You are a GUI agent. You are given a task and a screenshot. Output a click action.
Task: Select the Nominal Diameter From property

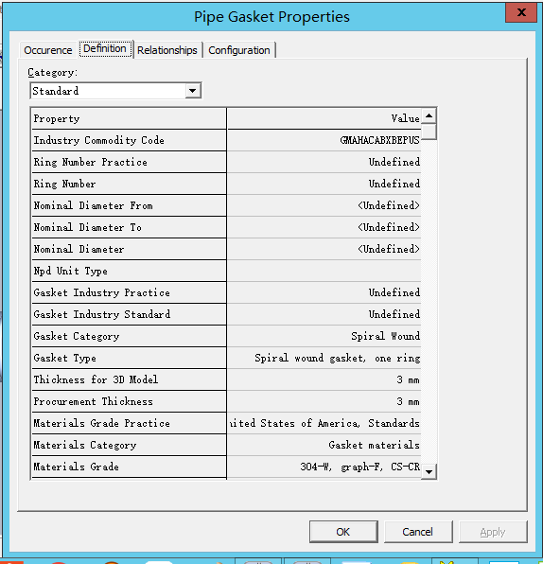tap(129, 205)
